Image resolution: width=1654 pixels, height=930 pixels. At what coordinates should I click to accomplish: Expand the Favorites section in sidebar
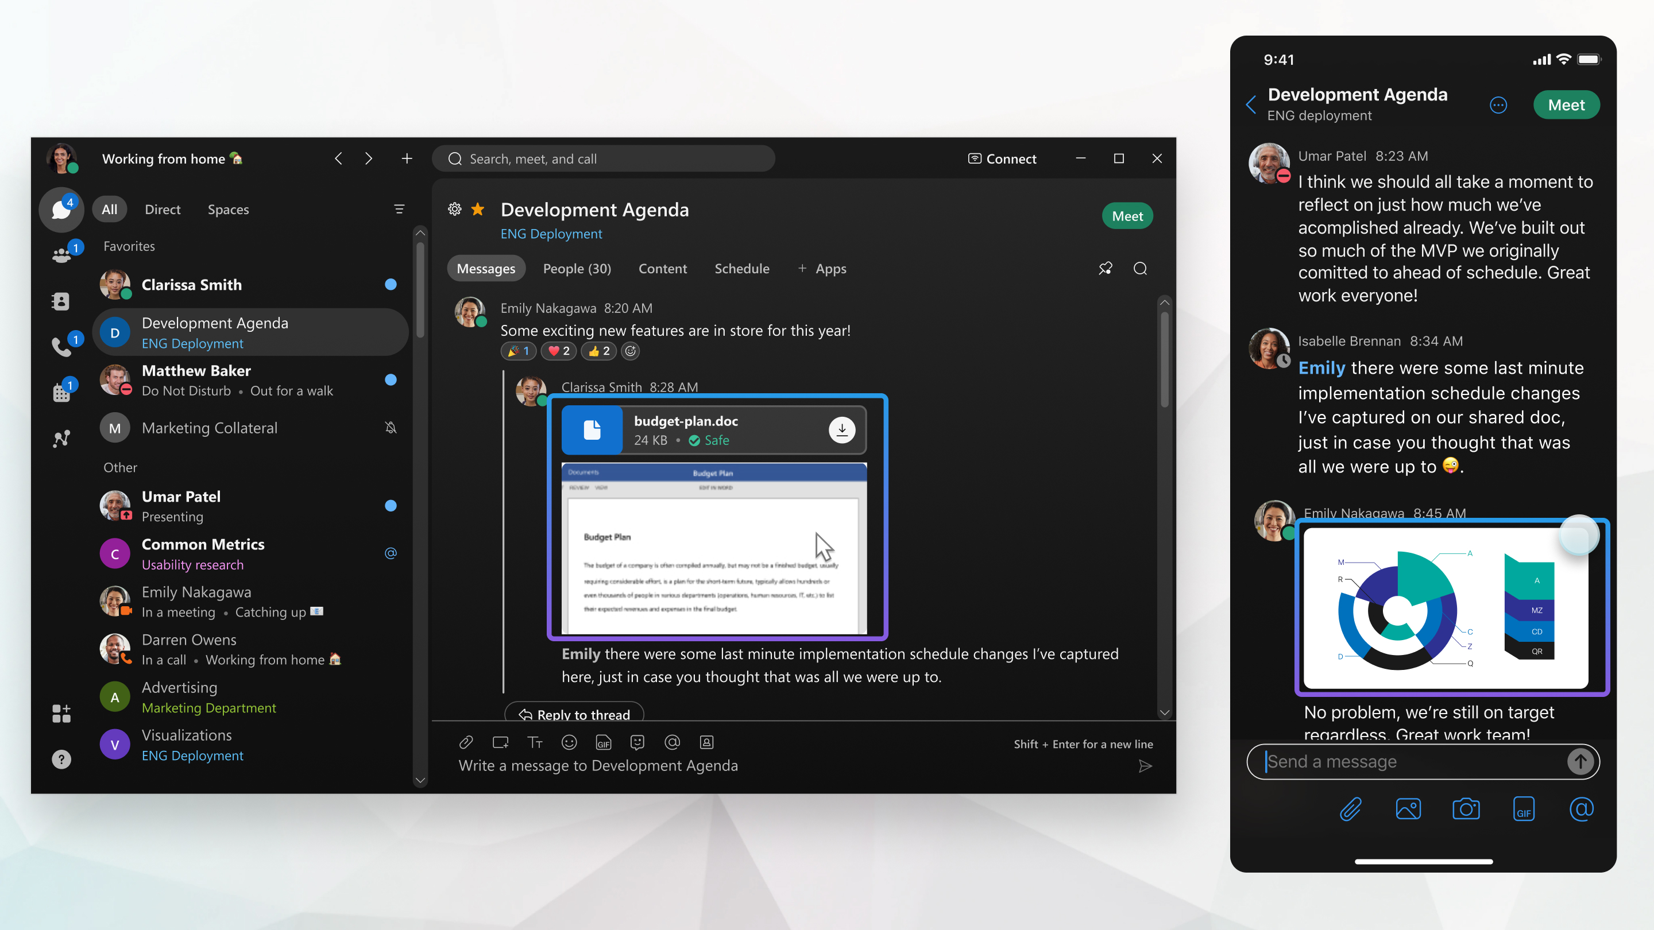[x=129, y=245]
